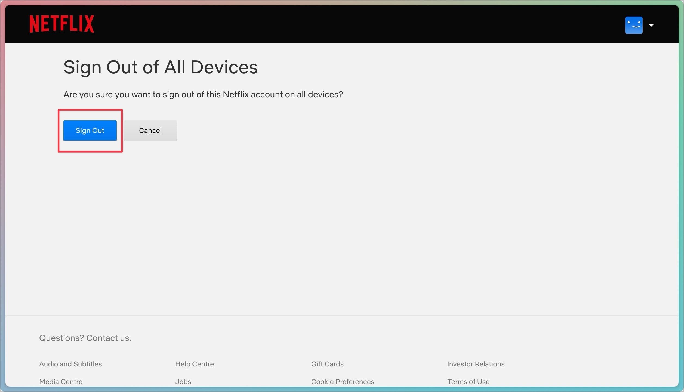The height and width of the screenshot is (392, 684).
Task: Open Cookie Preferences in the footer
Action: point(343,382)
